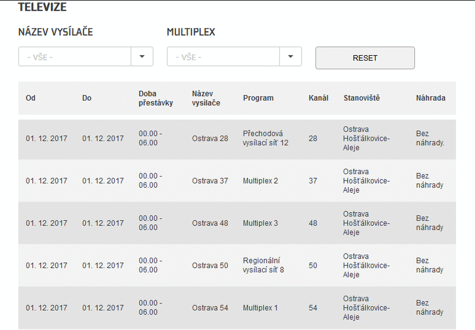Click the Ostrava 54 transmitter cell

(x=210, y=308)
